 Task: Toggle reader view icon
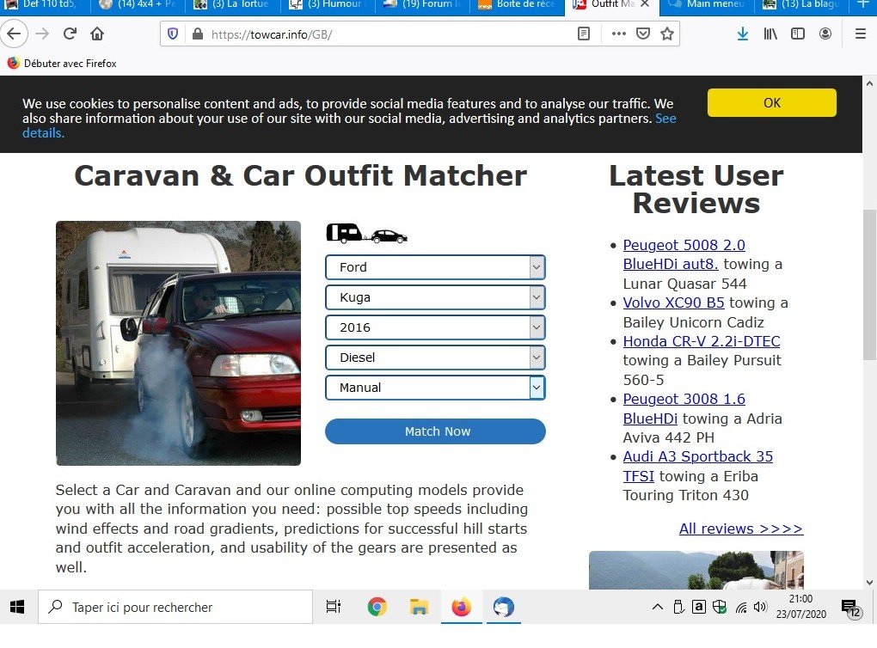(583, 34)
